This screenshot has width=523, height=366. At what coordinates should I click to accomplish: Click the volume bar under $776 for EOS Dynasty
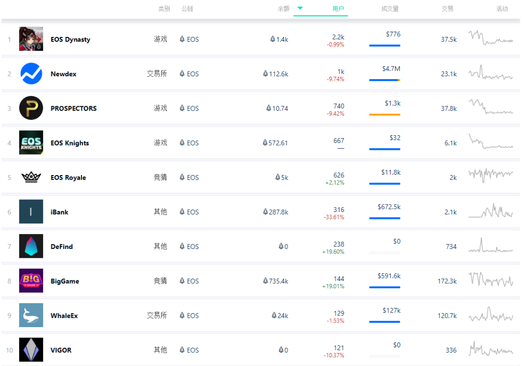(x=384, y=46)
